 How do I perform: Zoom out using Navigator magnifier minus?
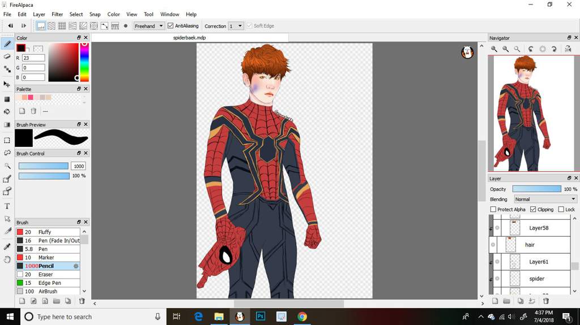click(505, 49)
